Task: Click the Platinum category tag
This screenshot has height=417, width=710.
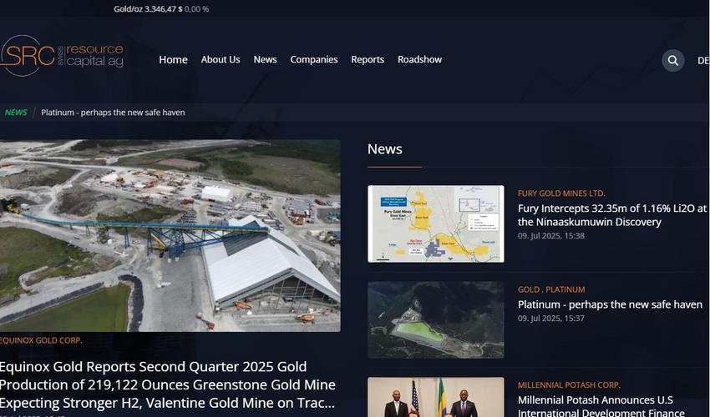Action: 565,289
